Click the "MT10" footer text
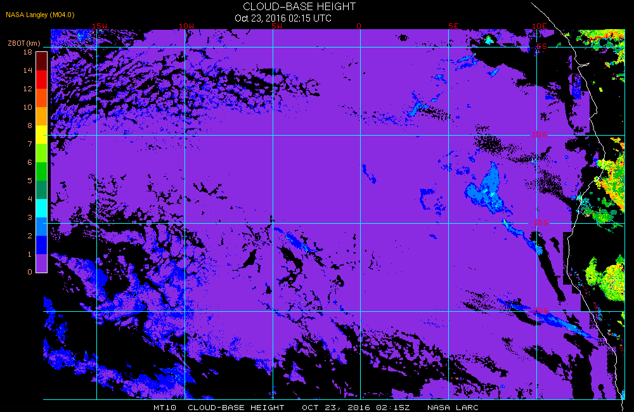634x412 pixels. tap(165, 408)
